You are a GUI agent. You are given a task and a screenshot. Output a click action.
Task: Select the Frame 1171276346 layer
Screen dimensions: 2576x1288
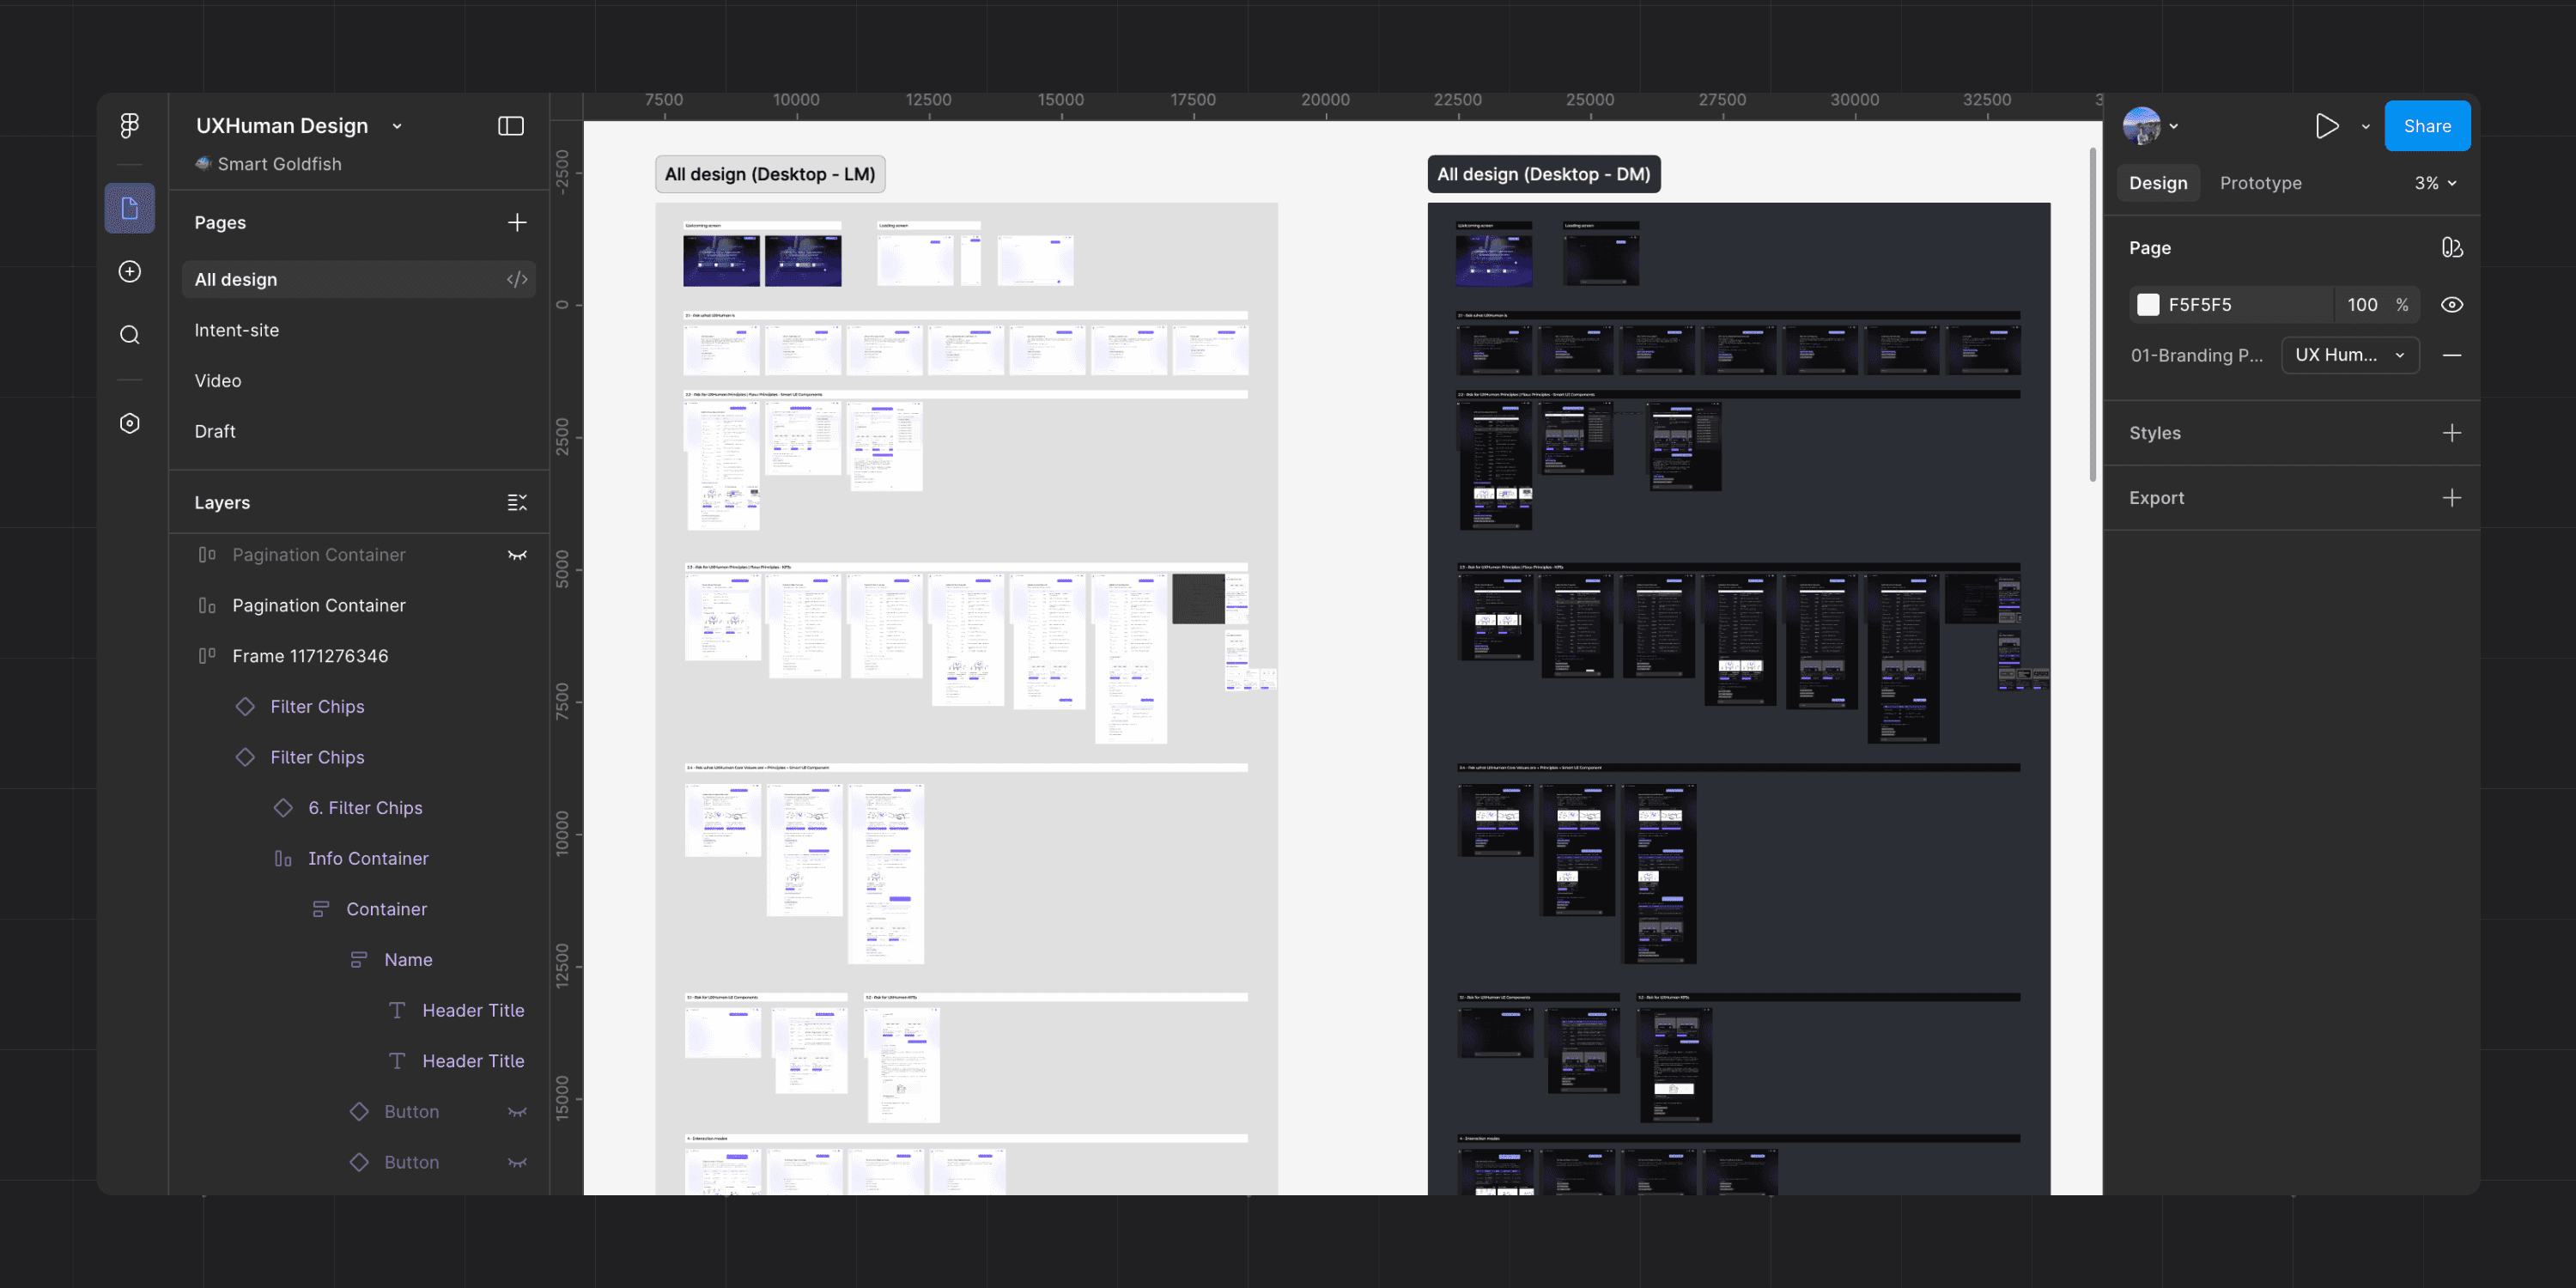point(310,656)
